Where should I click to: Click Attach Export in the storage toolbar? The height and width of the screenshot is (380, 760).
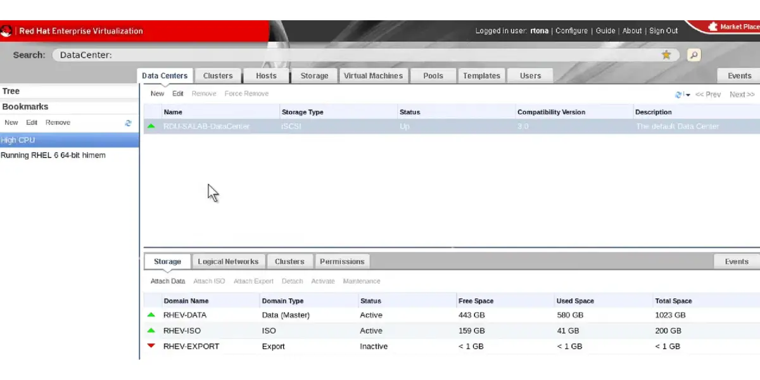[x=253, y=281]
